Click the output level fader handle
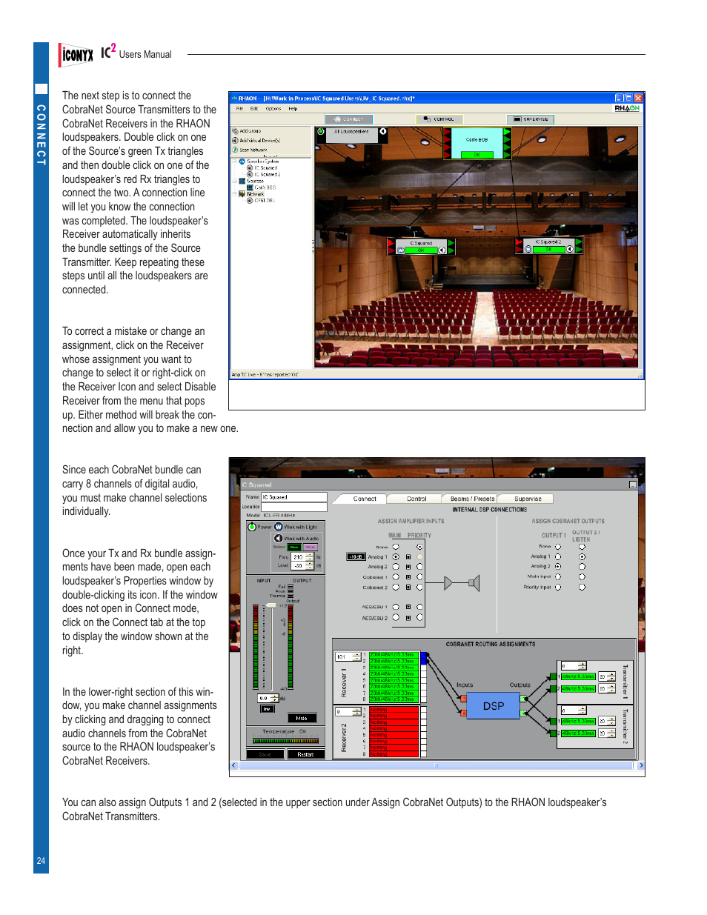 [x=271, y=606]
